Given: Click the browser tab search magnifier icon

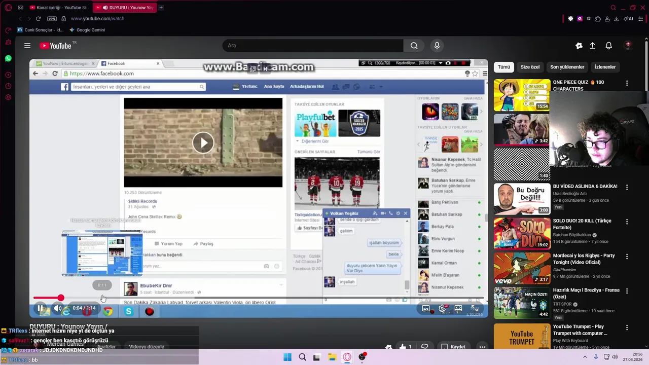Looking at the screenshot, I should tap(613, 8).
